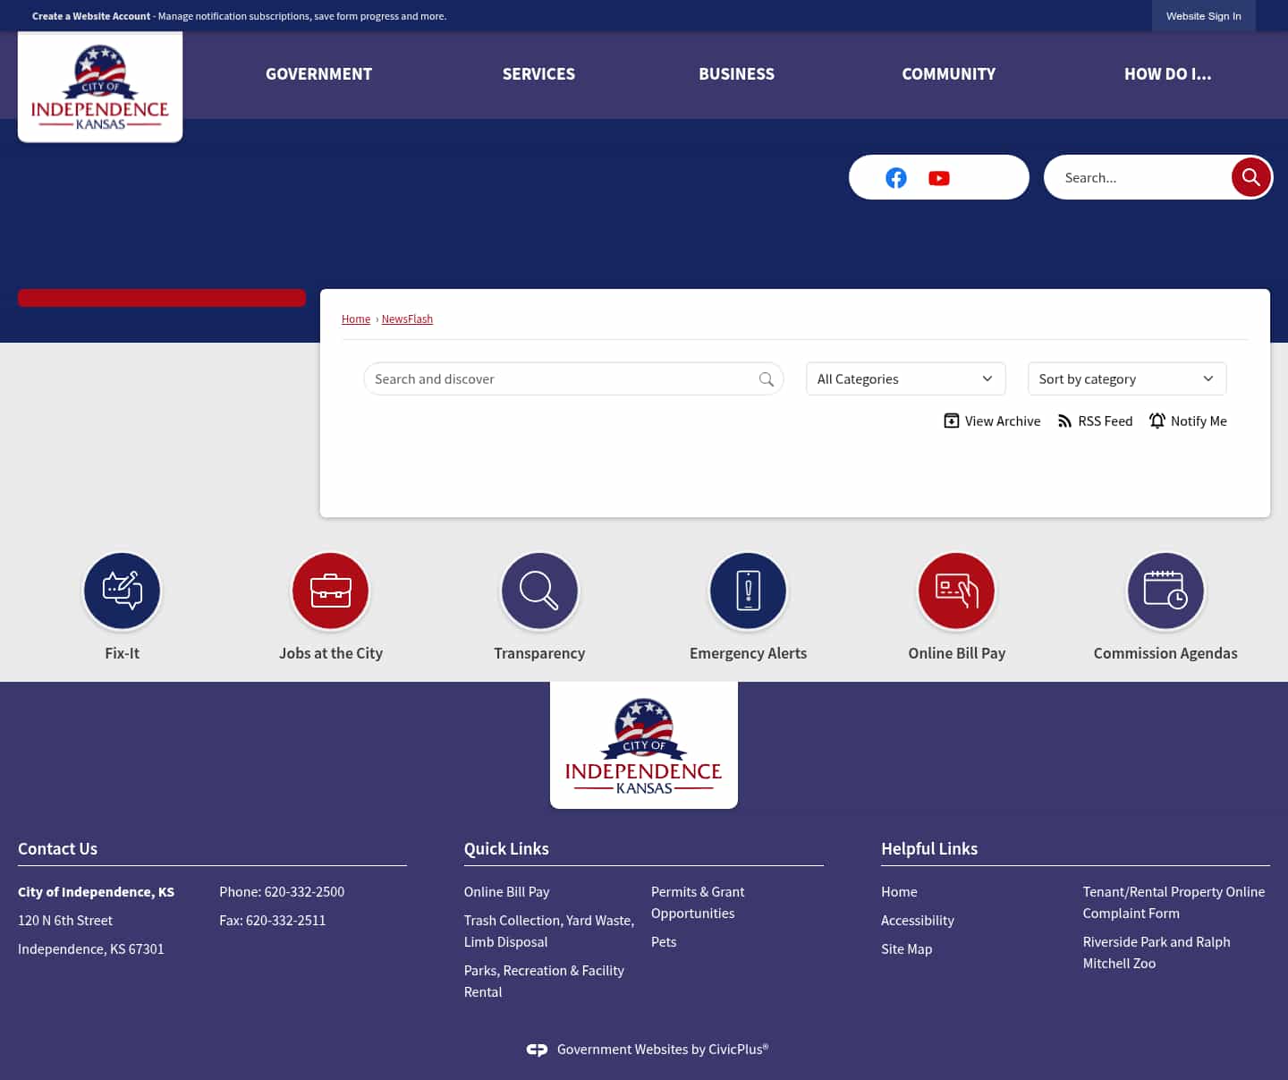Click the View Archive icon
The height and width of the screenshot is (1080, 1288).
pos(952,421)
